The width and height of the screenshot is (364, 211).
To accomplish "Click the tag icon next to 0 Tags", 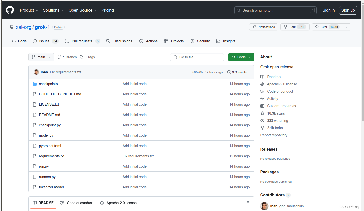I will [81, 57].
